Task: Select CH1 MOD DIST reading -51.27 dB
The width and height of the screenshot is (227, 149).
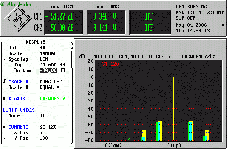Action: click(60, 17)
